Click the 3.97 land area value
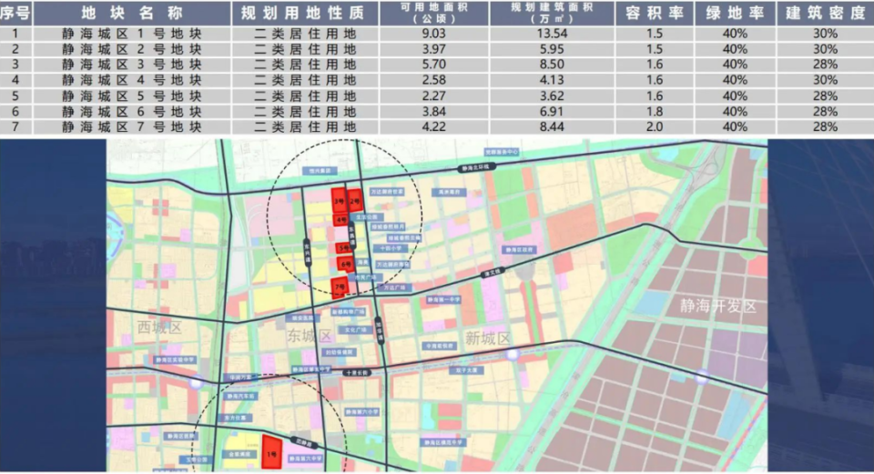The height and width of the screenshot is (474, 874). (433, 49)
